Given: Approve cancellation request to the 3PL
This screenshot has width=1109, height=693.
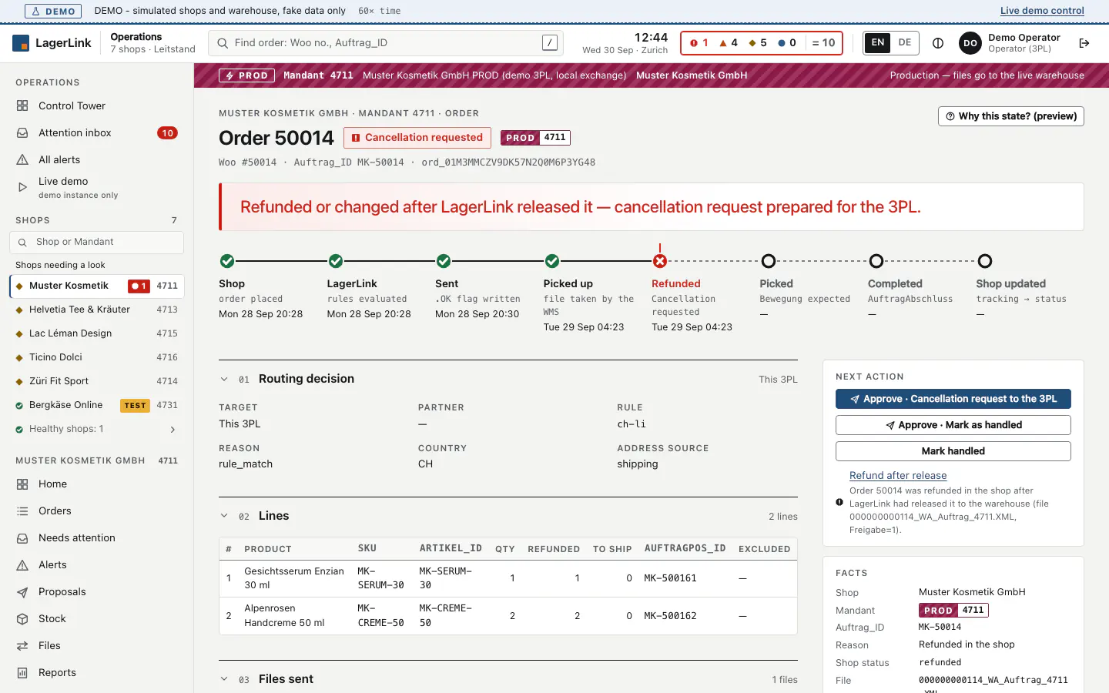Looking at the screenshot, I should [953, 399].
